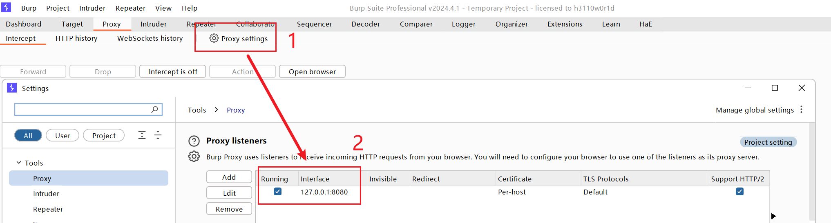Click the Proxy breadcrumb link
The width and height of the screenshot is (831, 223).
pos(236,110)
